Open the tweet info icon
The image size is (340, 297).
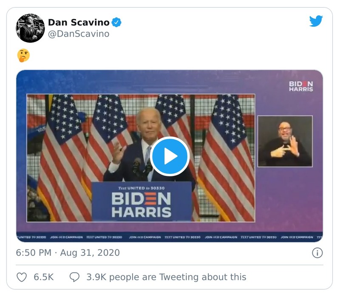(x=317, y=253)
